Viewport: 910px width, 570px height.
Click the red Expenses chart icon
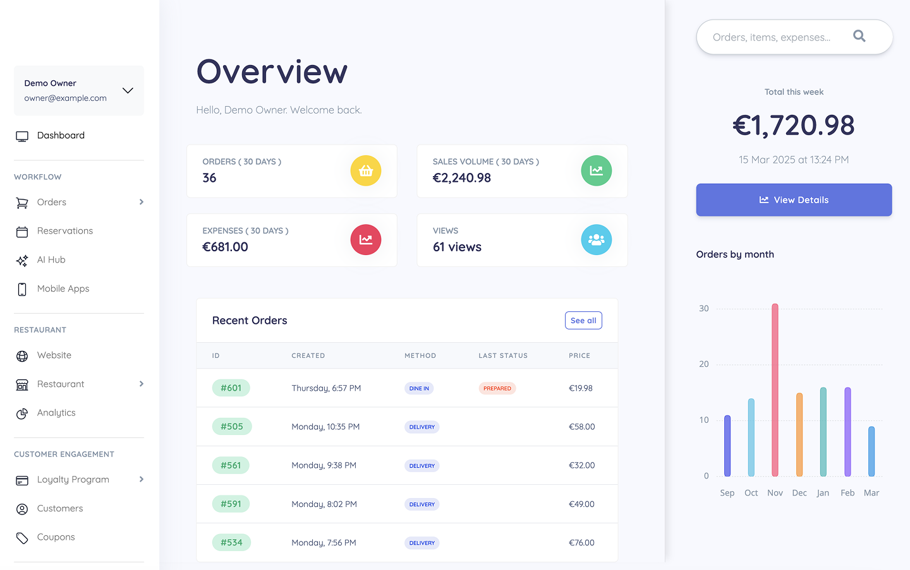(366, 240)
